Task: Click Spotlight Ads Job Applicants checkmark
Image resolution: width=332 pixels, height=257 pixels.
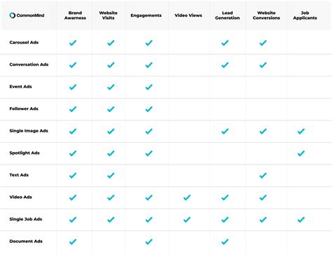Action: 301,153
